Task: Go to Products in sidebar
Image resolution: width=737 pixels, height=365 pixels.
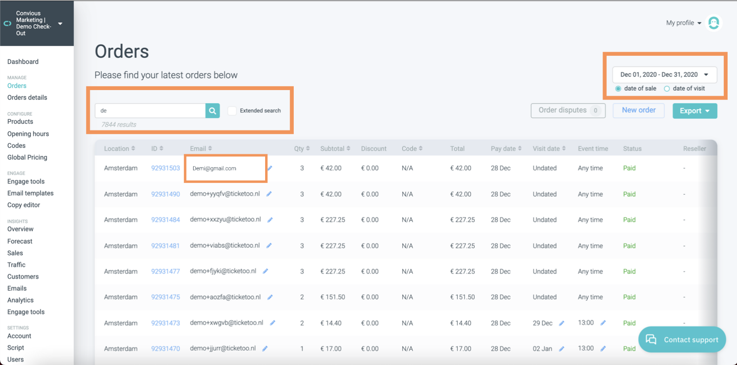Action: coord(20,122)
